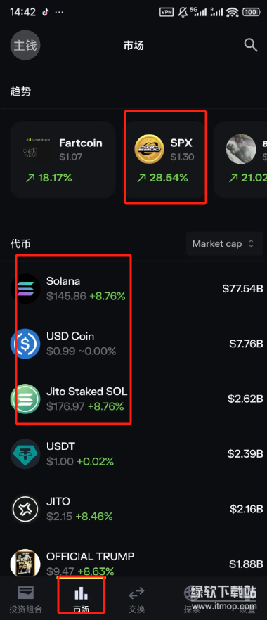Tap the Jito Staked SOL logo
The image size is (267, 620).
(x=25, y=399)
